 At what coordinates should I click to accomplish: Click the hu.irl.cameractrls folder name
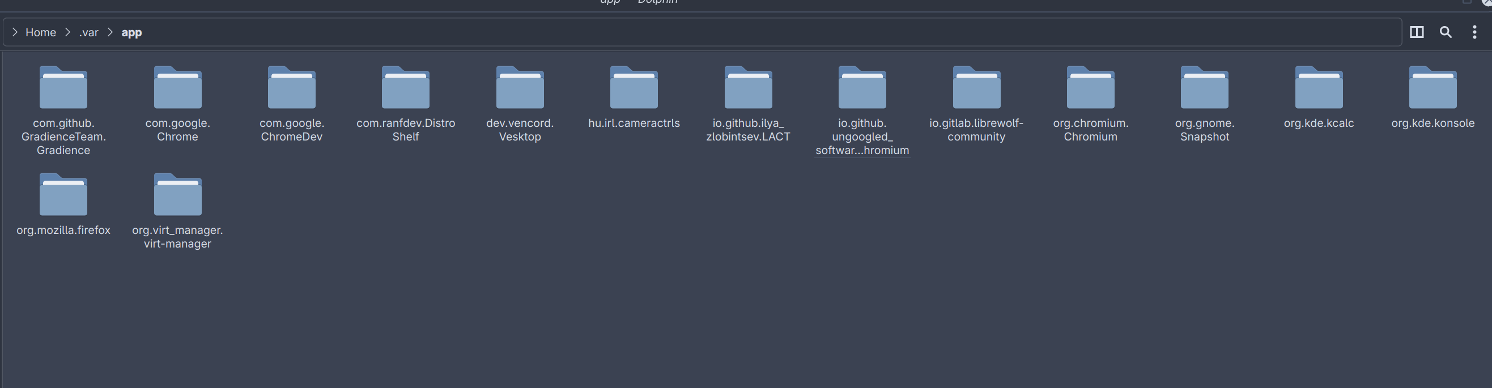pyautogui.click(x=634, y=123)
